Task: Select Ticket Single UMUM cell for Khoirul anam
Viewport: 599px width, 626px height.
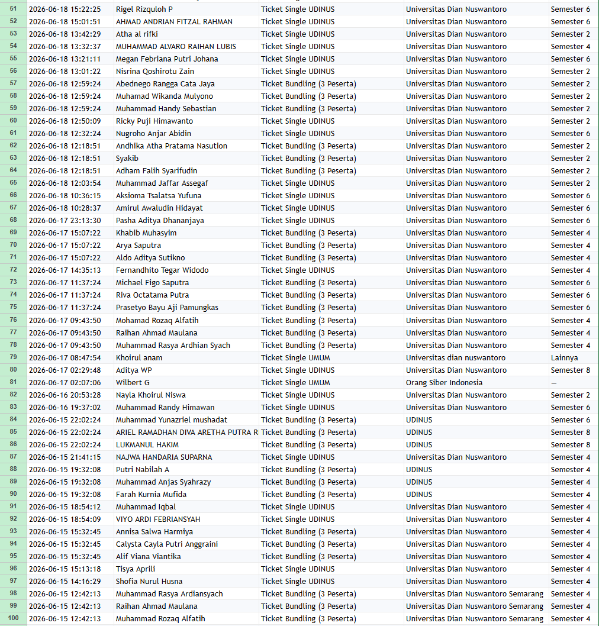Action: tap(331, 358)
